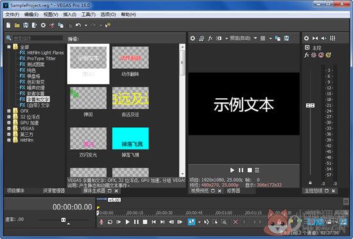Click the preview on external monitor icon
Viewport: 353px width, 239px height.
[202, 39]
